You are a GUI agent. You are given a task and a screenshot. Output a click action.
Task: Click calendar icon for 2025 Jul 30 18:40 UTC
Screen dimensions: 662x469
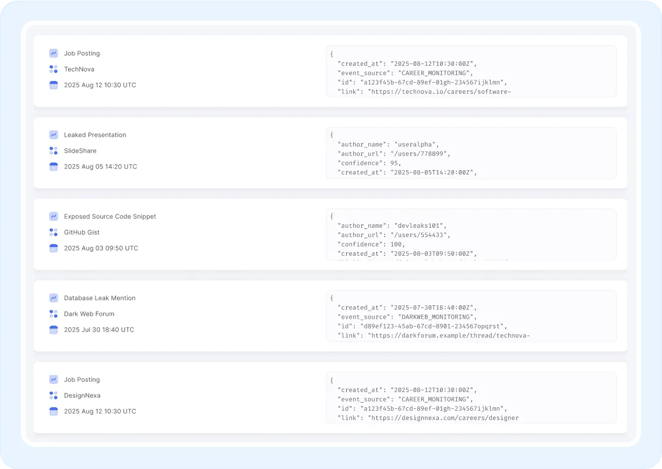click(54, 330)
